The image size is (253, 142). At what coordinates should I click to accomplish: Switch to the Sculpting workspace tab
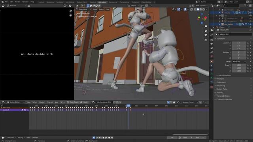(60, 2)
